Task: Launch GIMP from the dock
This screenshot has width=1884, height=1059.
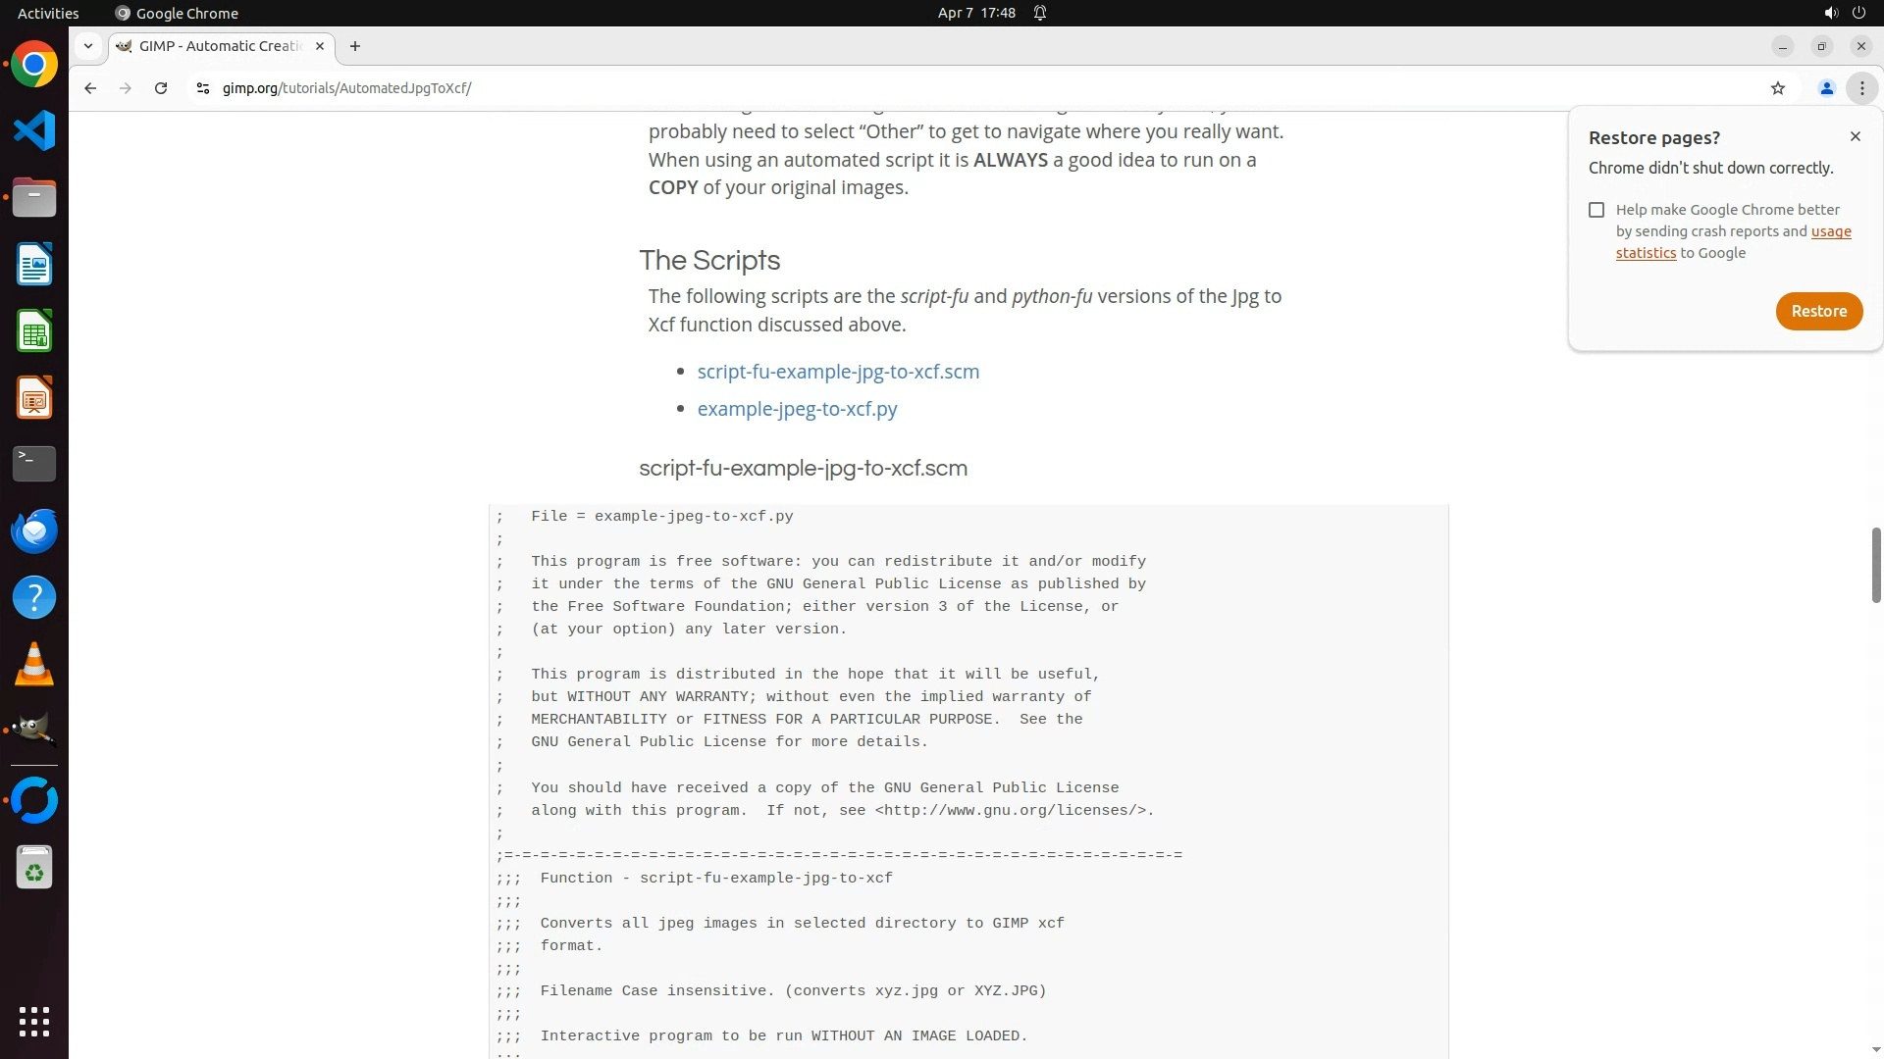Action: tap(34, 730)
